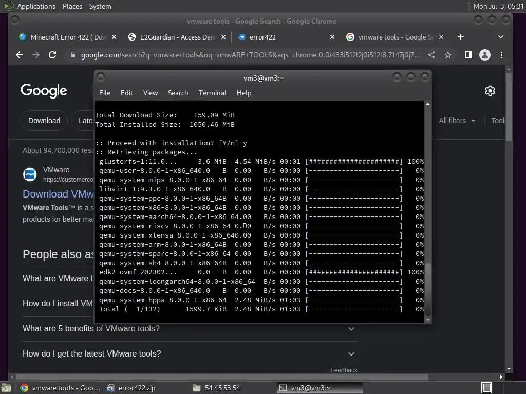Open the terminal Help menu
Viewport: 526px width, 394px height.
tap(244, 93)
